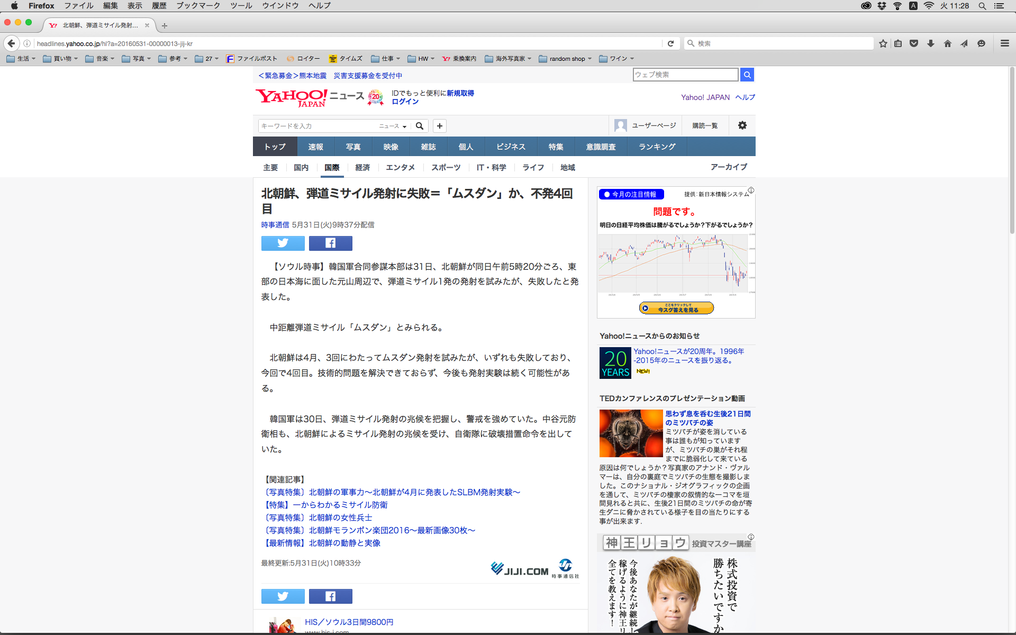Open the Firefox hamburger menu
The height and width of the screenshot is (635, 1016).
click(x=1004, y=43)
